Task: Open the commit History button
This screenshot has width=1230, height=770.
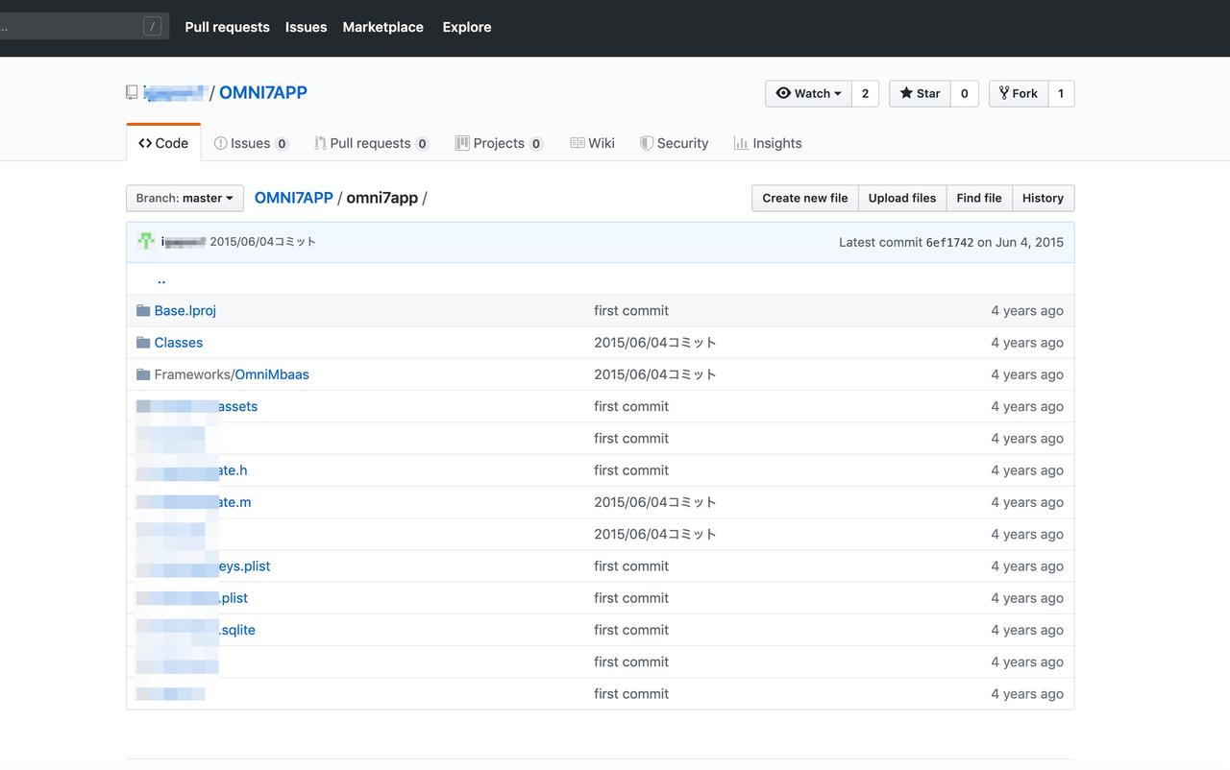Action: (1043, 198)
